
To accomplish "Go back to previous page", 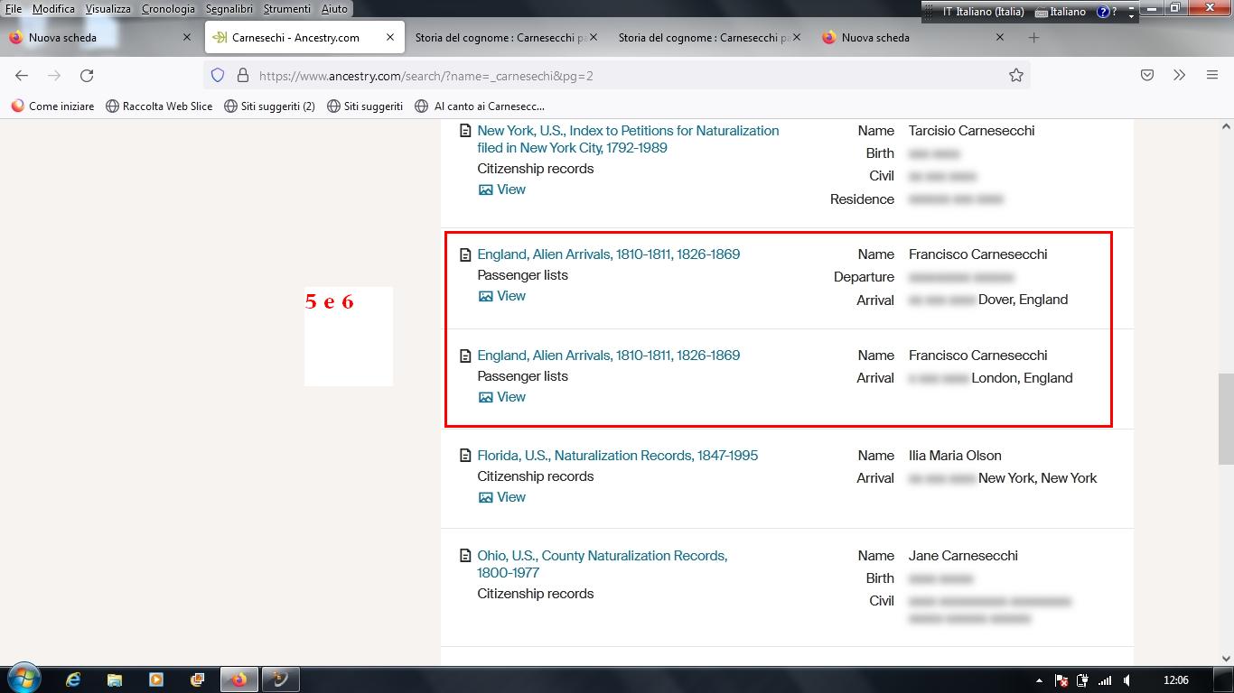I will 22,76.
